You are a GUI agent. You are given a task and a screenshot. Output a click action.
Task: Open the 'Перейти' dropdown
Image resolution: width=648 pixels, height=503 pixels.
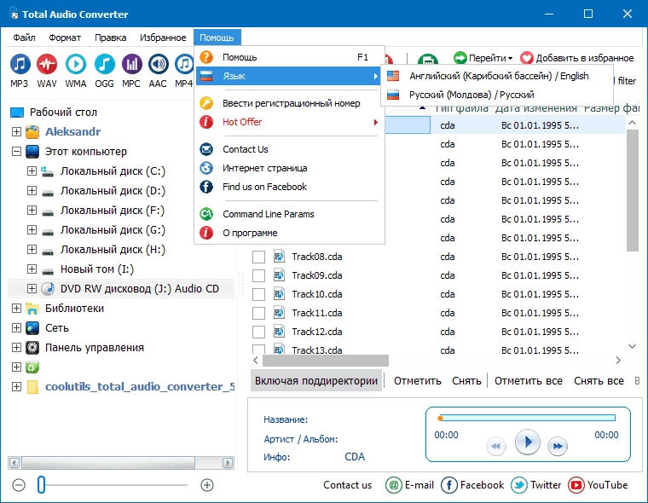tap(483, 58)
